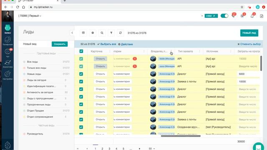Go to next page arrow
This screenshot has height=150, width=267.
pos(139,149)
